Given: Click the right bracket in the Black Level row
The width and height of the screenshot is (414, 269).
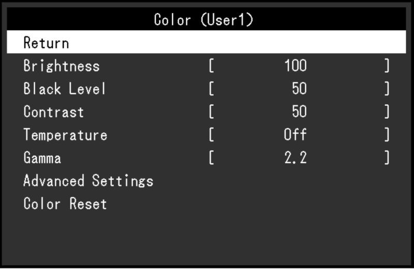Looking at the screenshot, I should [x=387, y=88].
